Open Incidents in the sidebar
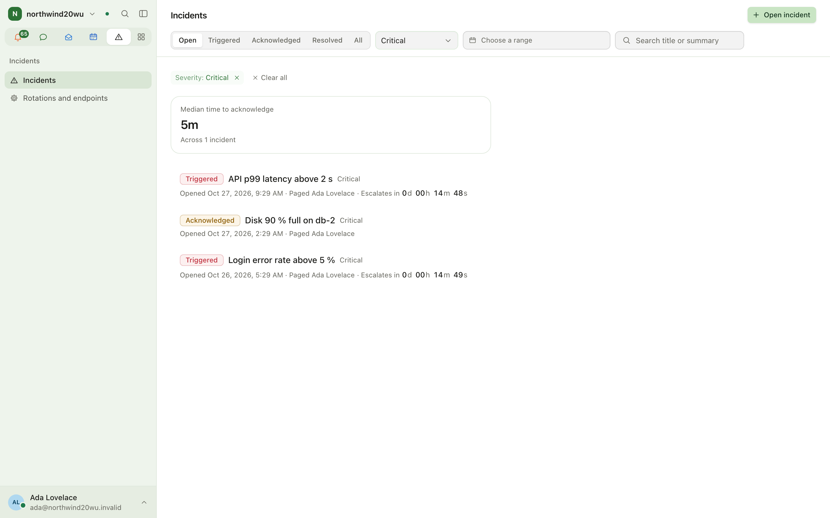 point(78,80)
